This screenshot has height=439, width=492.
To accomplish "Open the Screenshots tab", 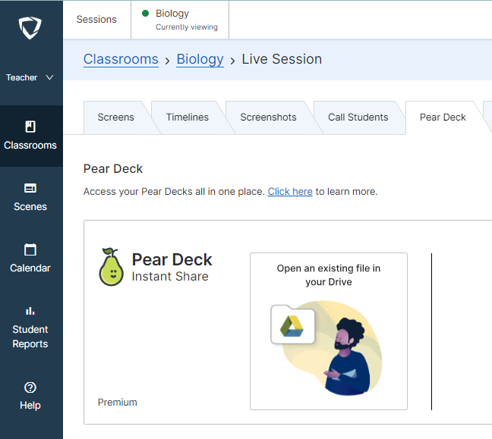I will point(268,118).
